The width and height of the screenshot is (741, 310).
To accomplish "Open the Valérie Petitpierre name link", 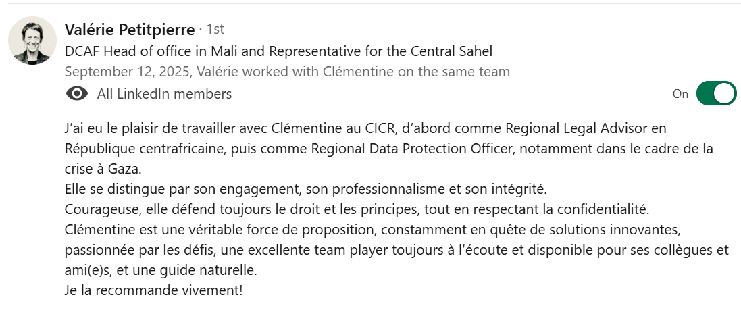I will tap(129, 29).
